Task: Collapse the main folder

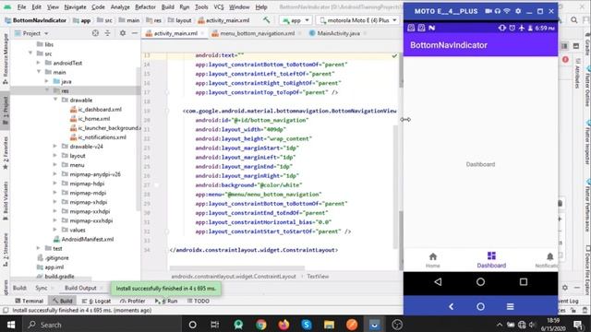Action: pos(39,72)
